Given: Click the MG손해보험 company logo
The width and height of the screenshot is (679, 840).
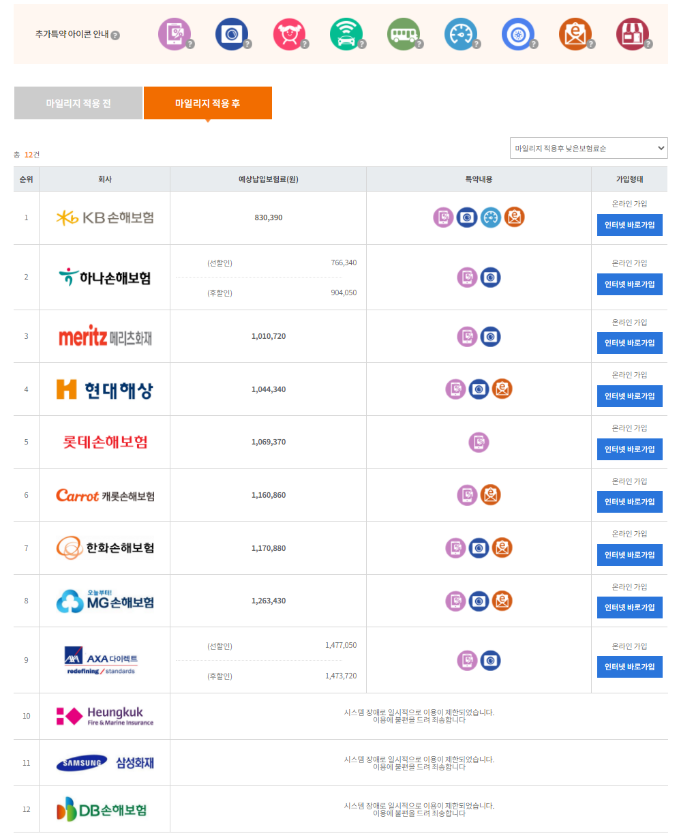Looking at the screenshot, I should (105, 601).
